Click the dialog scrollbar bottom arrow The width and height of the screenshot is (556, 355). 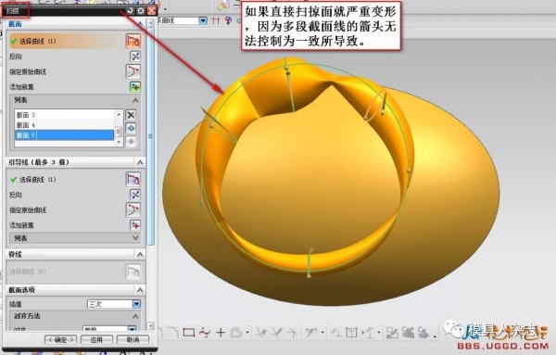click(x=151, y=325)
